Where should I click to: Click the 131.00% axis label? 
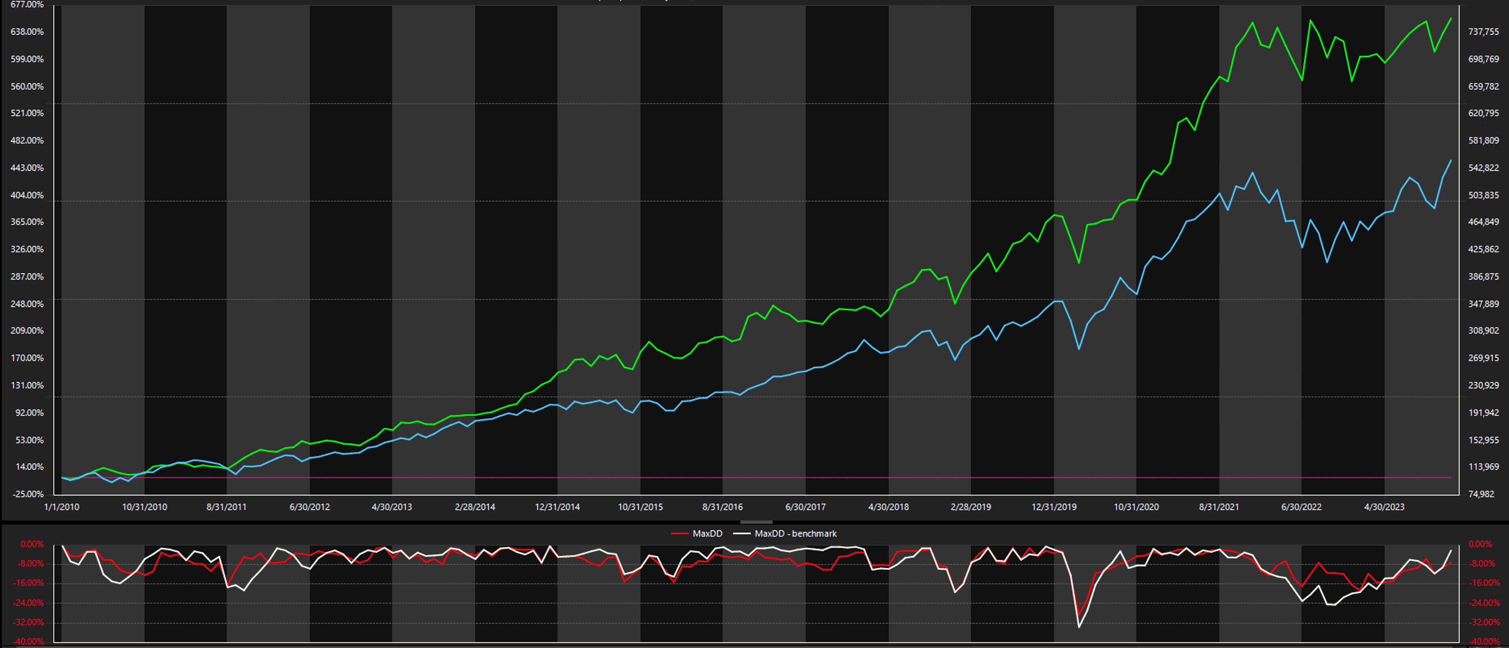pos(27,386)
